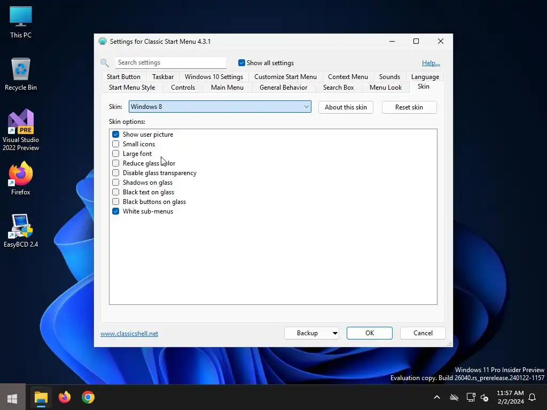This screenshot has width=547, height=410.
Task: Click the Search settings input field
Action: [171, 62]
